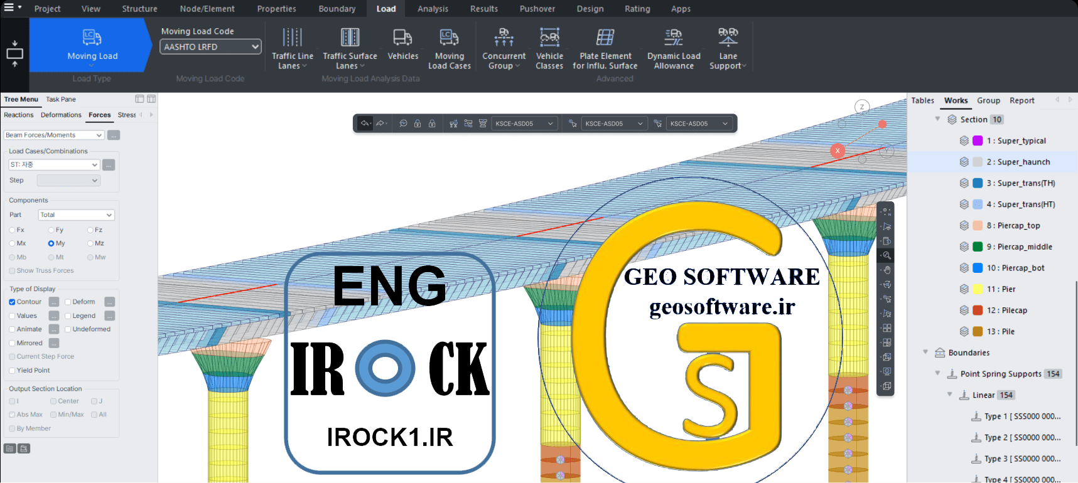Click the zoom magnifier in the view toolbar

click(886, 255)
